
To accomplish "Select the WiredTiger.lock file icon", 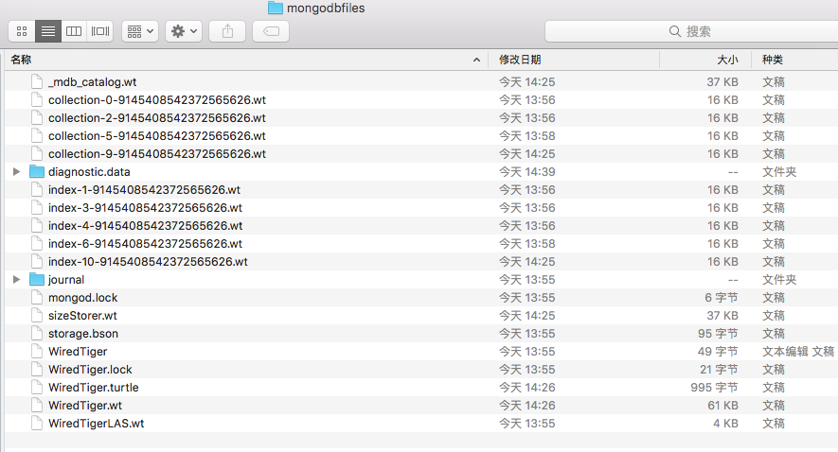I will pyautogui.click(x=37, y=370).
